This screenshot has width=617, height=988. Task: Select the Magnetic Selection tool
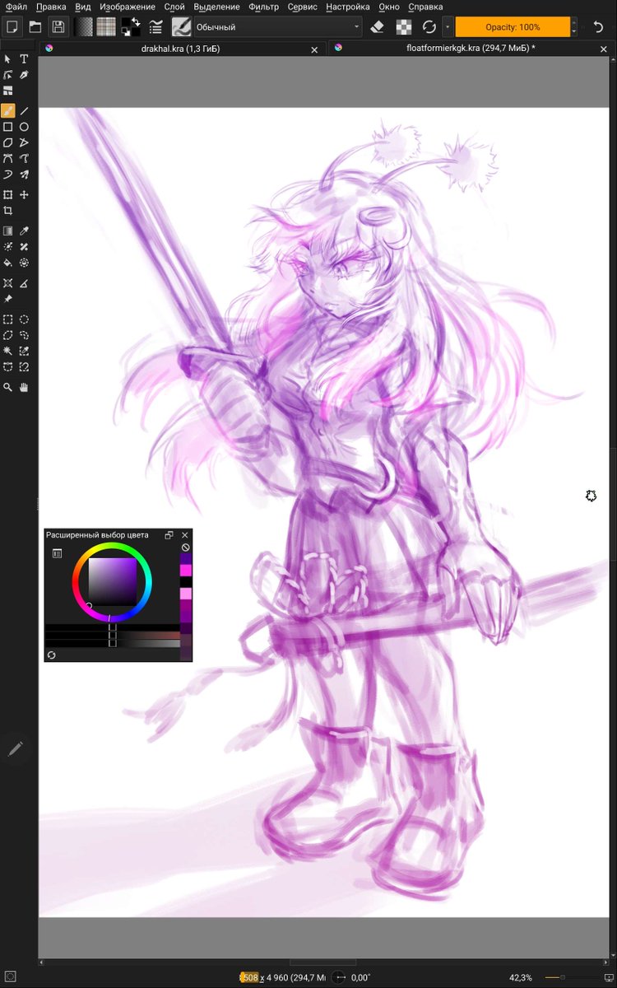[x=24, y=366]
